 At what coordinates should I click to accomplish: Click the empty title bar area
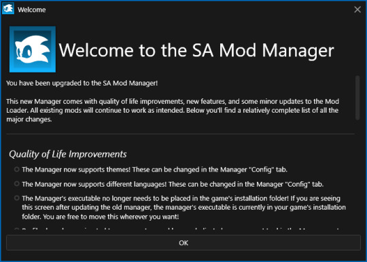(199, 10)
